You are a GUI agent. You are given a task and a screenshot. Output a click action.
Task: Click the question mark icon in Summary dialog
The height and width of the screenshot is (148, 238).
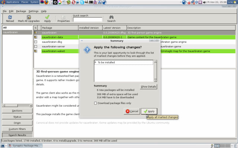87,50
